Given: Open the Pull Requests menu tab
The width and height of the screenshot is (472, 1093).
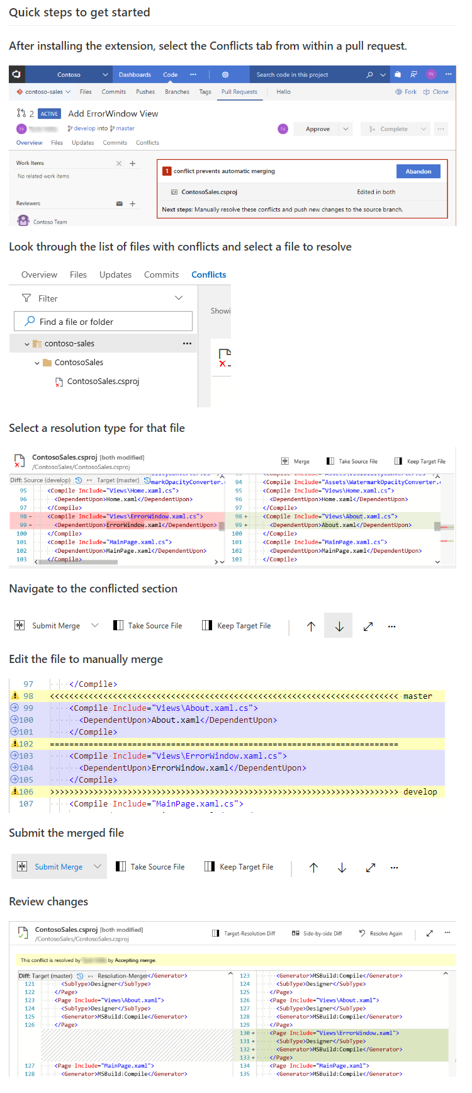Looking at the screenshot, I should pos(239,92).
